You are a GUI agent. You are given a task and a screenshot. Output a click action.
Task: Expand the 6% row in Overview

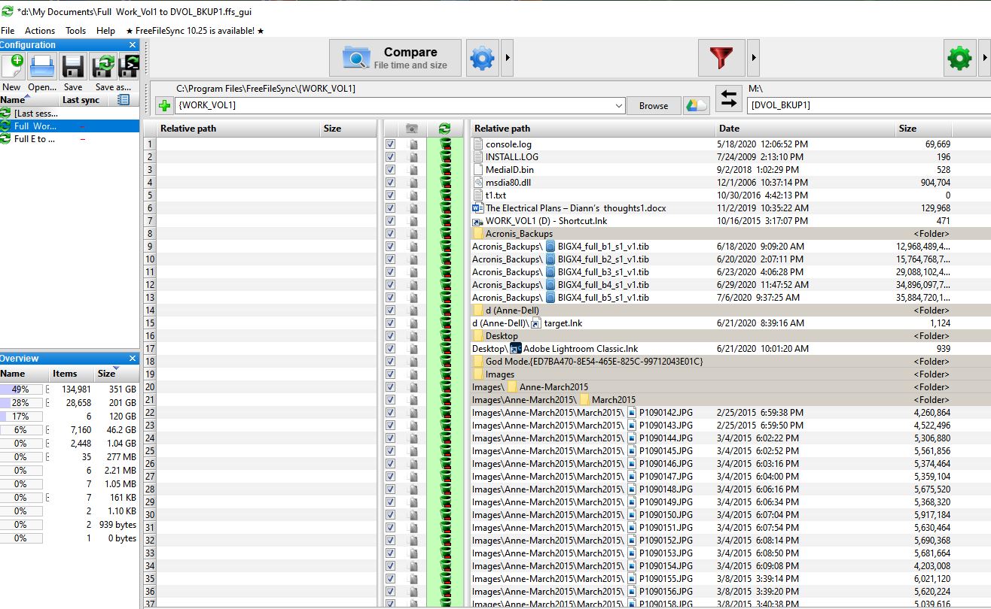[x=47, y=430]
